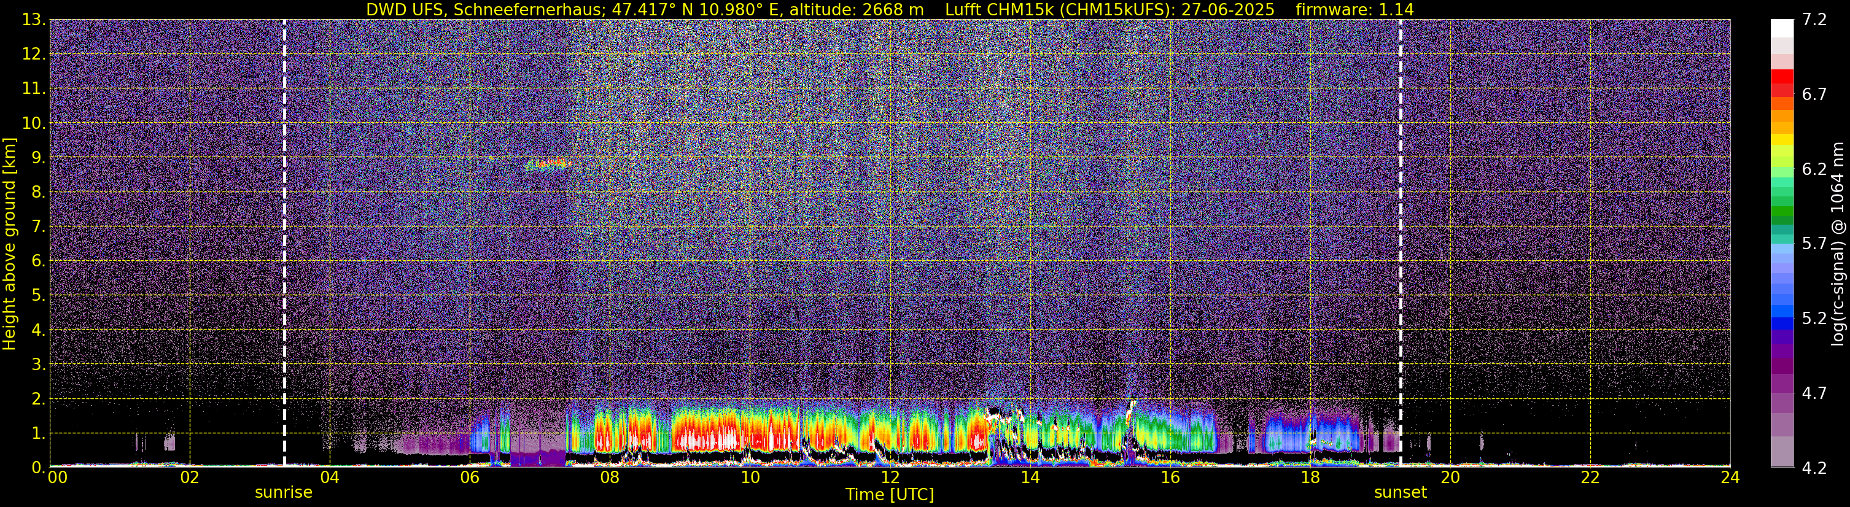Screen dimensions: 1850x507
Task: Click the colorbar value '6.2'
Action: (1814, 169)
